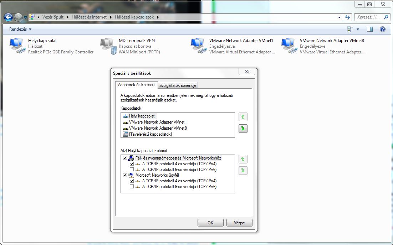Select VMware Network Adapter VMnet8 in list

click(158, 128)
